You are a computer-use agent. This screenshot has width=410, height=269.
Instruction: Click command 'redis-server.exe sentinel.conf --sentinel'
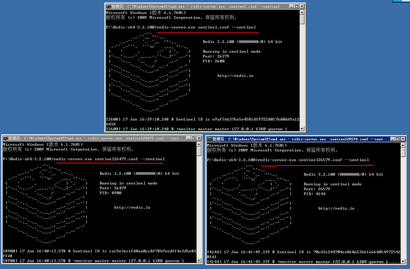click(x=207, y=27)
